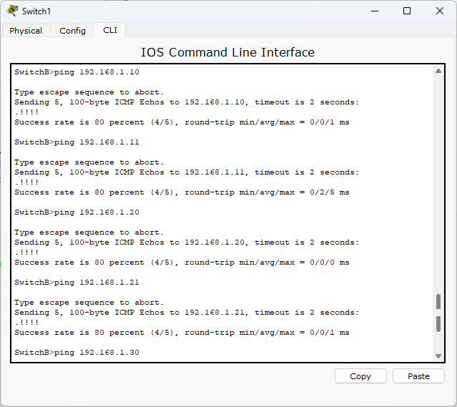Click the line 'SwitchB>ping 192.168.1.21'
457x407 pixels.
coord(77,283)
